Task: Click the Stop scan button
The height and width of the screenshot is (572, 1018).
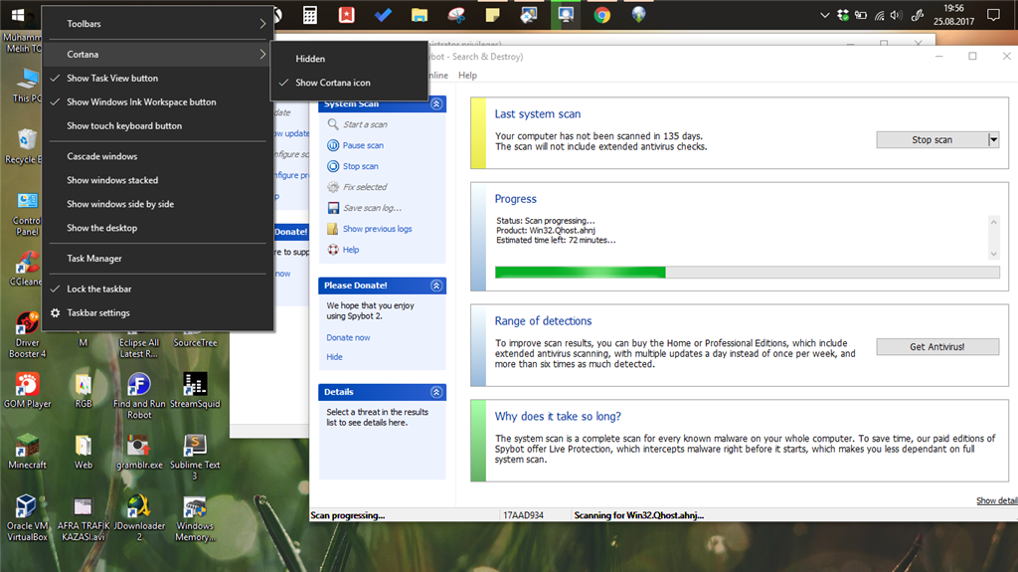Action: tap(933, 139)
